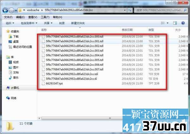Click the refresh button next to the address bar
The width and height of the screenshot is (190, 134).
(x=130, y=10)
